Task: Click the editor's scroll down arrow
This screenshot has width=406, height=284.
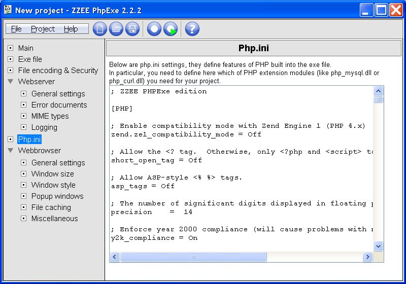Action: click(x=378, y=246)
